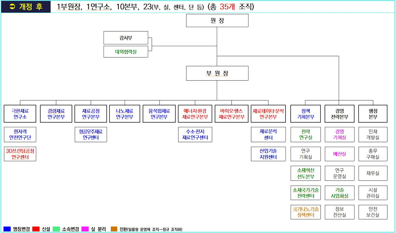Click the 개정 후 header label
This screenshot has width=396, height=233.
31,7
